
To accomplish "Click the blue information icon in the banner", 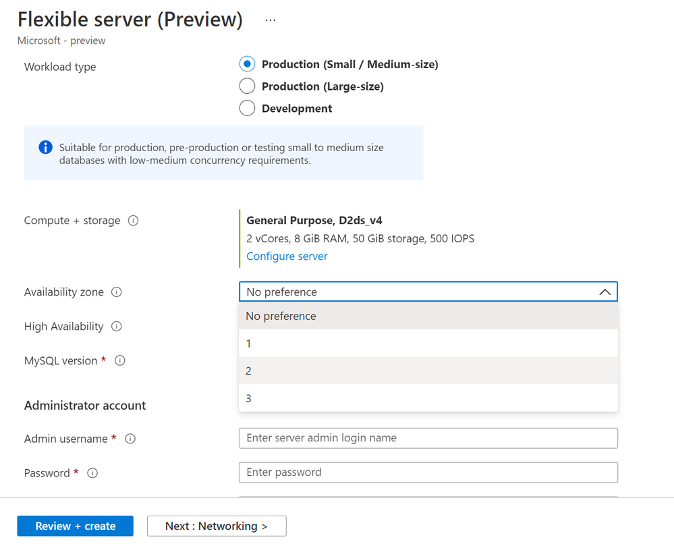I will pyautogui.click(x=45, y=147).
